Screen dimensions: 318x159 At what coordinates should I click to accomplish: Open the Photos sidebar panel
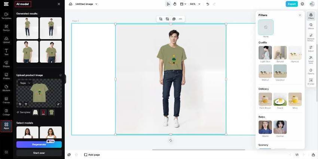6,76
